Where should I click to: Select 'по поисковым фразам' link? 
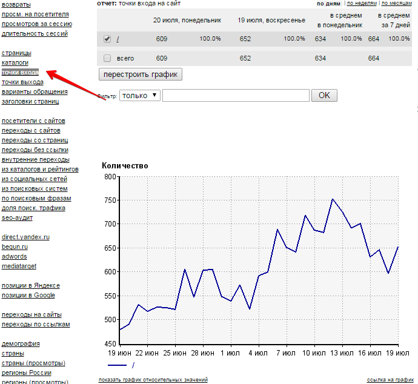click(36, 198)
